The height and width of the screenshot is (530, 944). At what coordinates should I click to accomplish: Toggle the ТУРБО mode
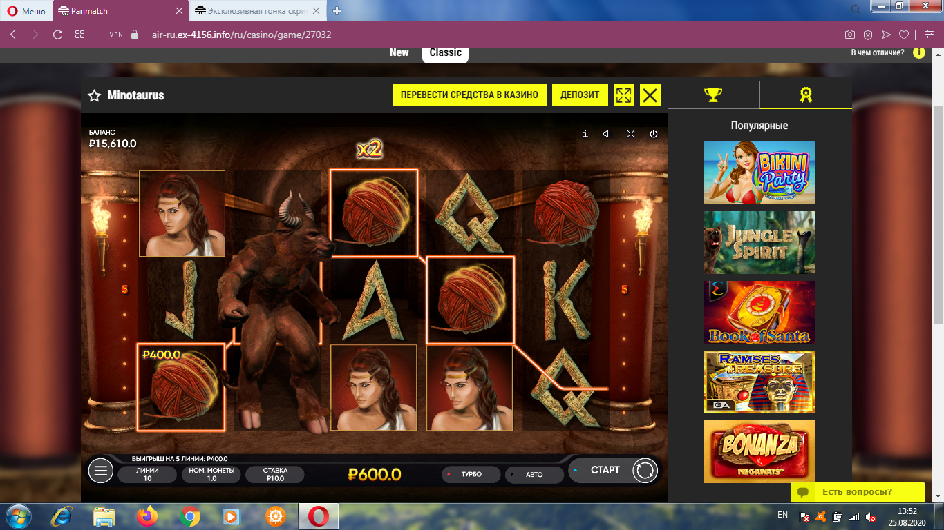point(469,475)
